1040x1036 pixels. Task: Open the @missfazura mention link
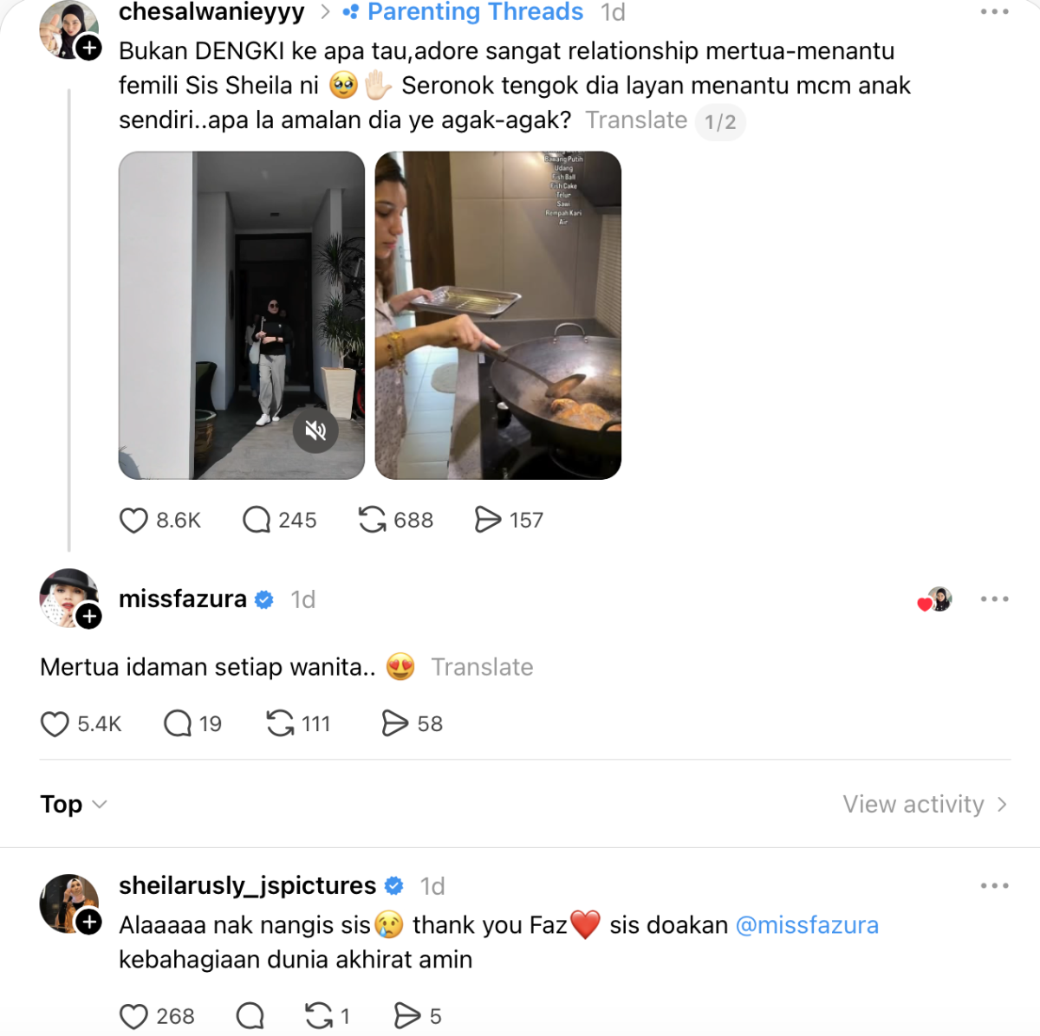click(x=807, y=925)
